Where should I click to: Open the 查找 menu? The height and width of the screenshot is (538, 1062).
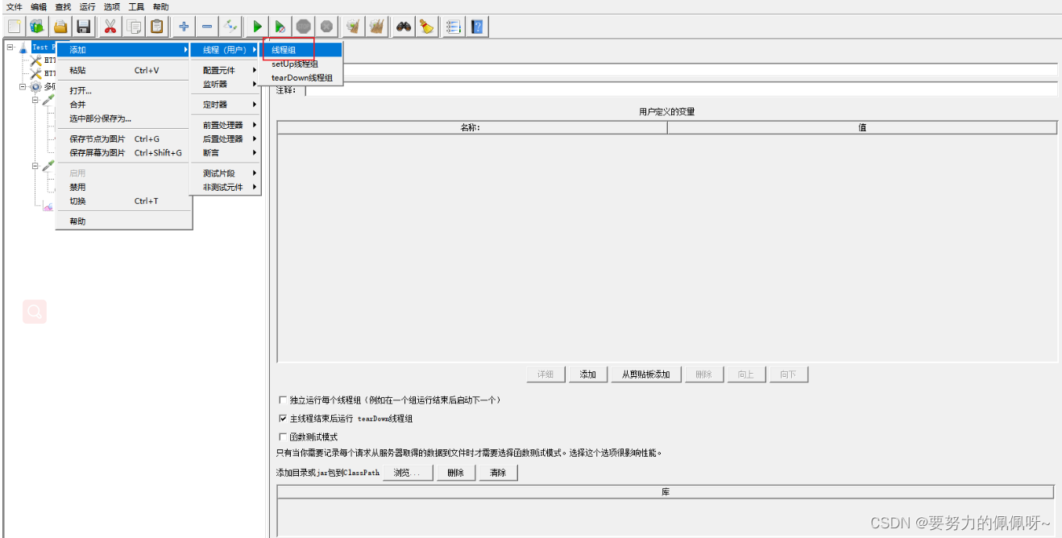tap(63, 6)
